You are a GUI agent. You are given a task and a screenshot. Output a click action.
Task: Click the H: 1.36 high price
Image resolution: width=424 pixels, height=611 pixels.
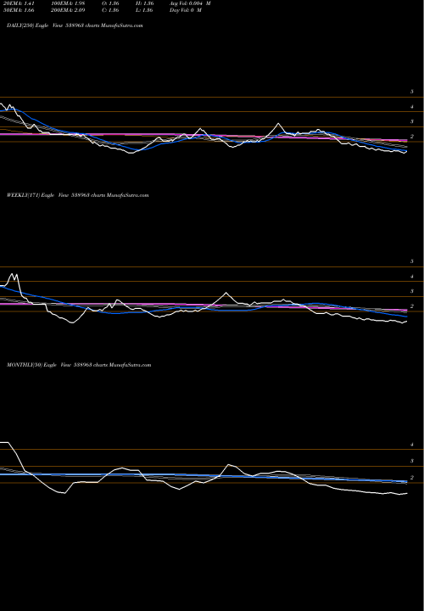click(145, 3)
